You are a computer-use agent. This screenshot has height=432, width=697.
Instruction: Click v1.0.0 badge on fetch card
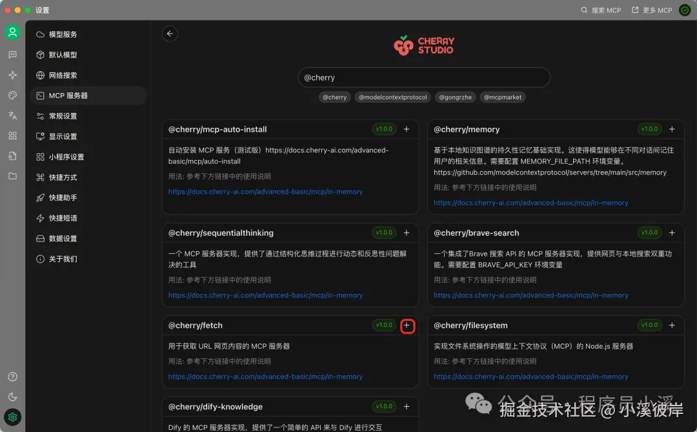[x=384, y=325]
